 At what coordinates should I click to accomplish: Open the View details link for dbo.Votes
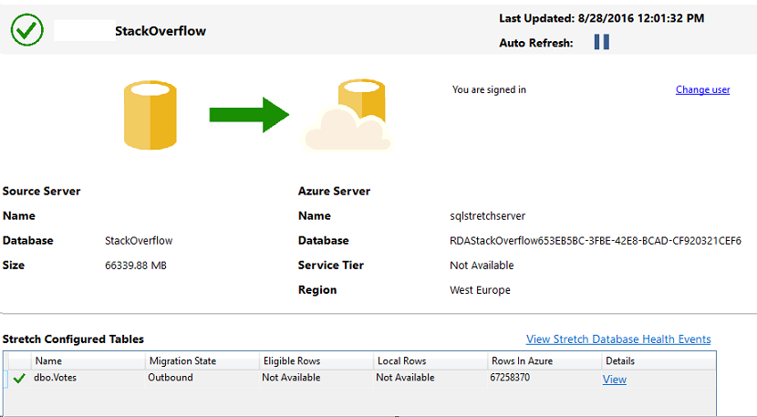(x=614, y=380)
